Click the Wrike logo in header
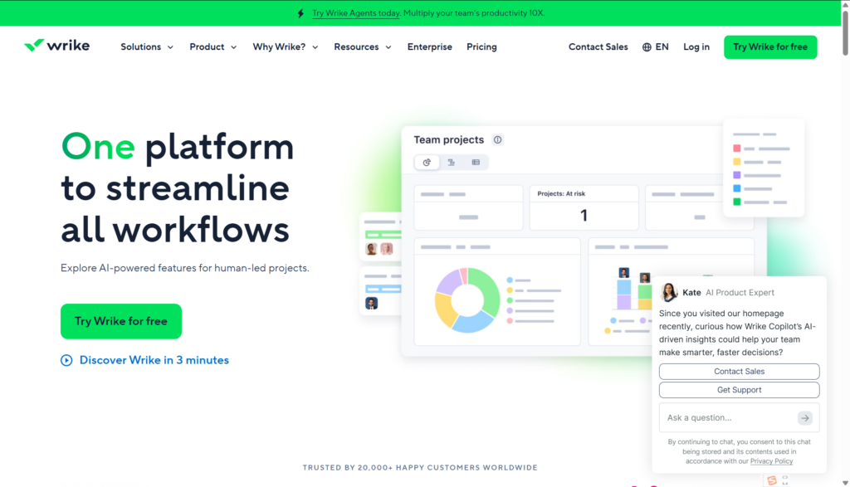 point(56,46)
